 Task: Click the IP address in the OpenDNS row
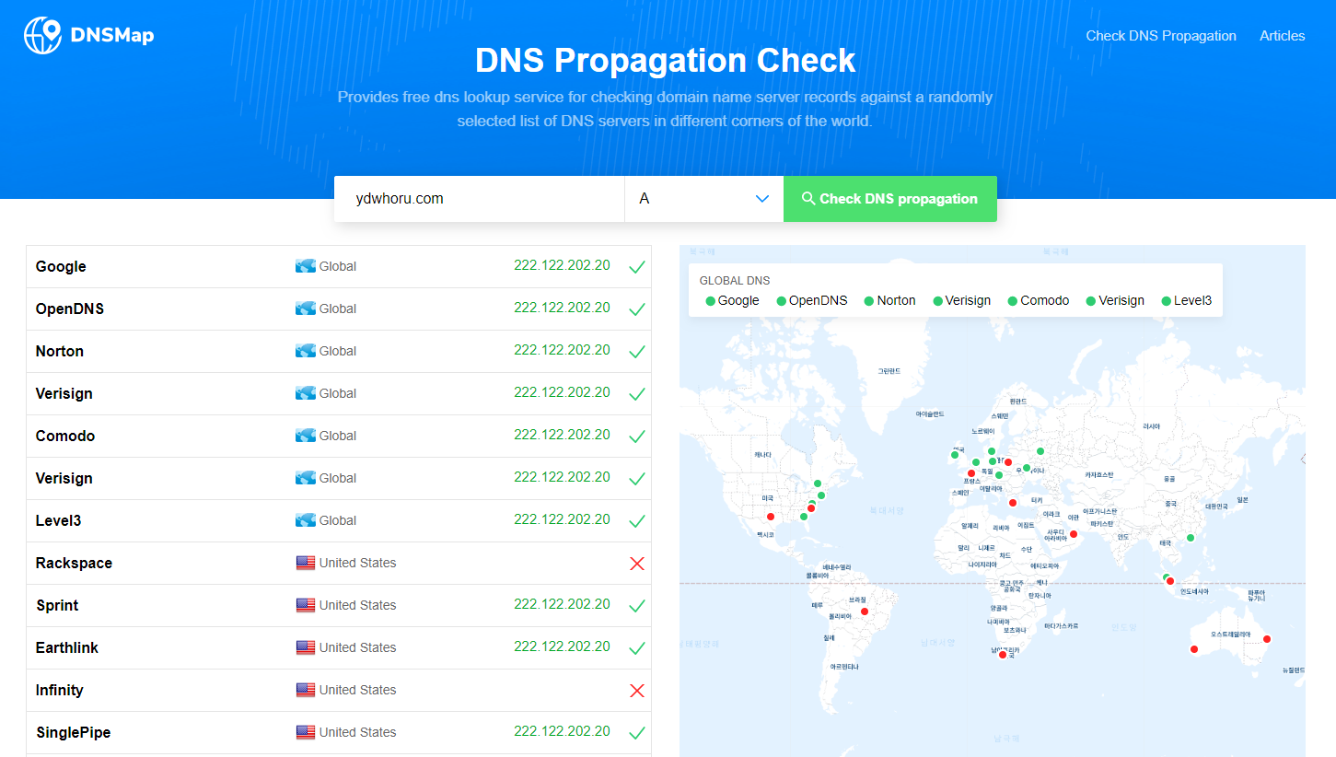click(562, 308)
